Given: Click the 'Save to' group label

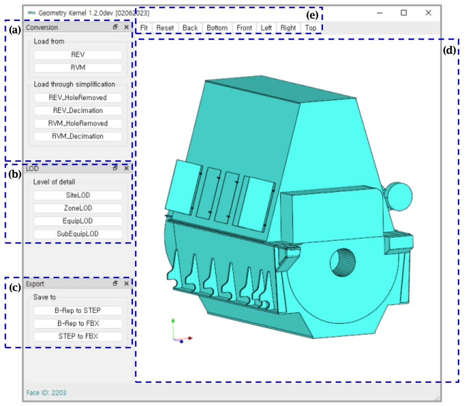Looking at the screenshot, I should [x=44, y=297].
